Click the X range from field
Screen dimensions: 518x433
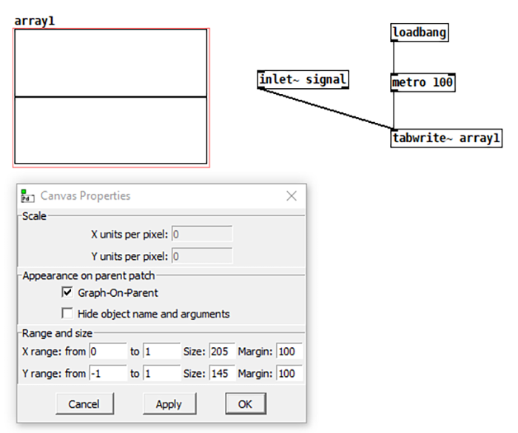click(x=107, y=352)
